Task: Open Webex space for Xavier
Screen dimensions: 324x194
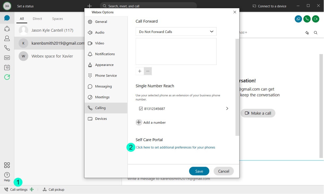Action: pyautogui.click(x=49, y=56)
